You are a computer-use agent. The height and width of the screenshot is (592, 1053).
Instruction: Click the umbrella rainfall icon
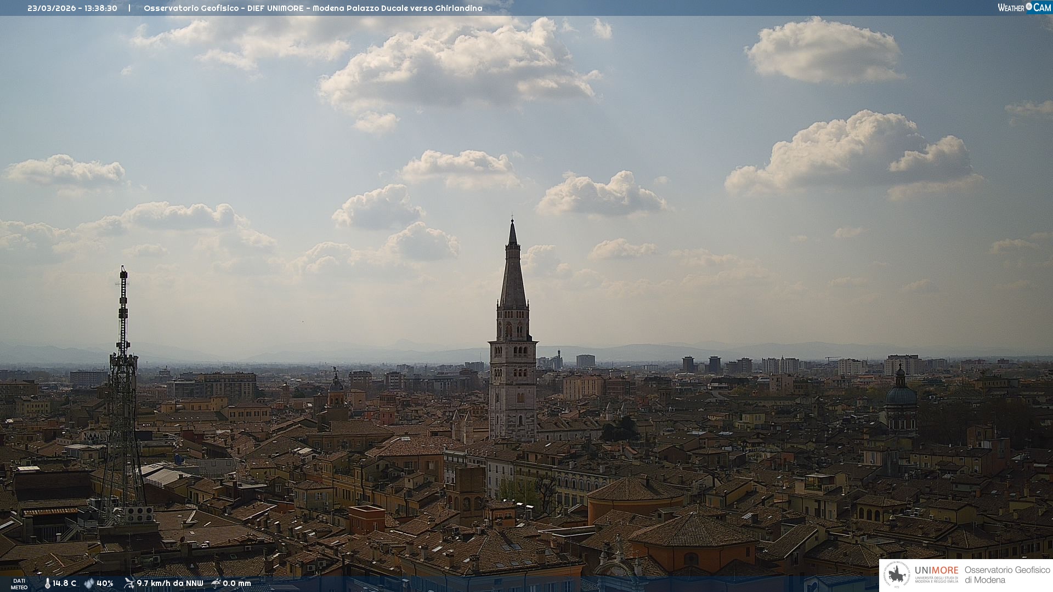pos(216,583)
